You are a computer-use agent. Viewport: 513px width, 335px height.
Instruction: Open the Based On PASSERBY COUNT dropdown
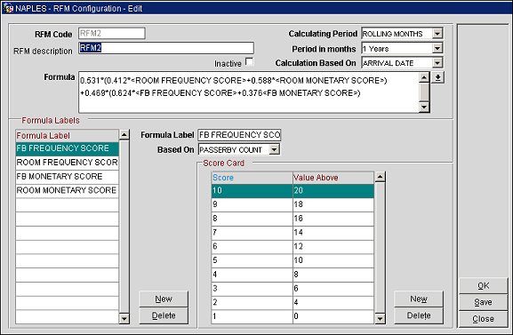pyautogui.click(x=274, y=150)
